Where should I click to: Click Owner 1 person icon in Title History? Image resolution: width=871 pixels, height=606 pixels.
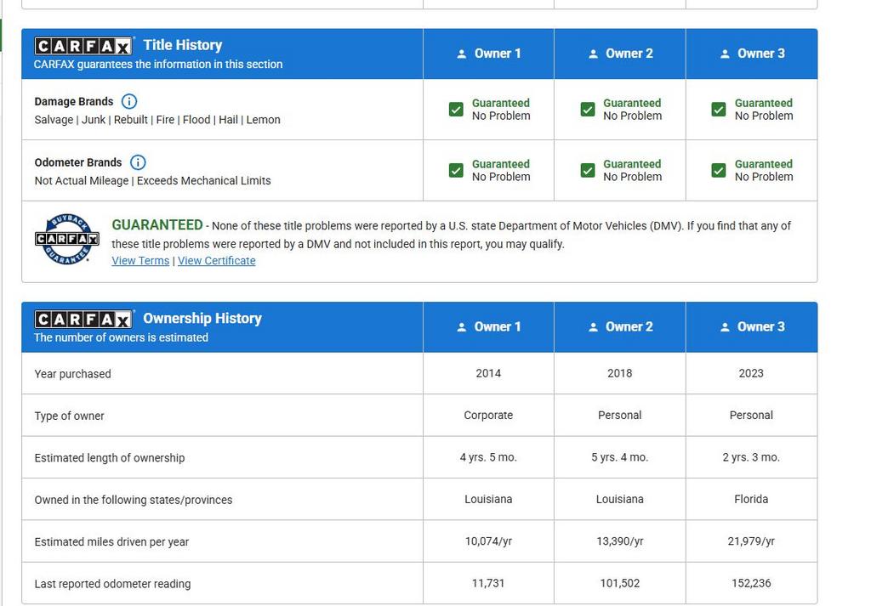(462, 54)
